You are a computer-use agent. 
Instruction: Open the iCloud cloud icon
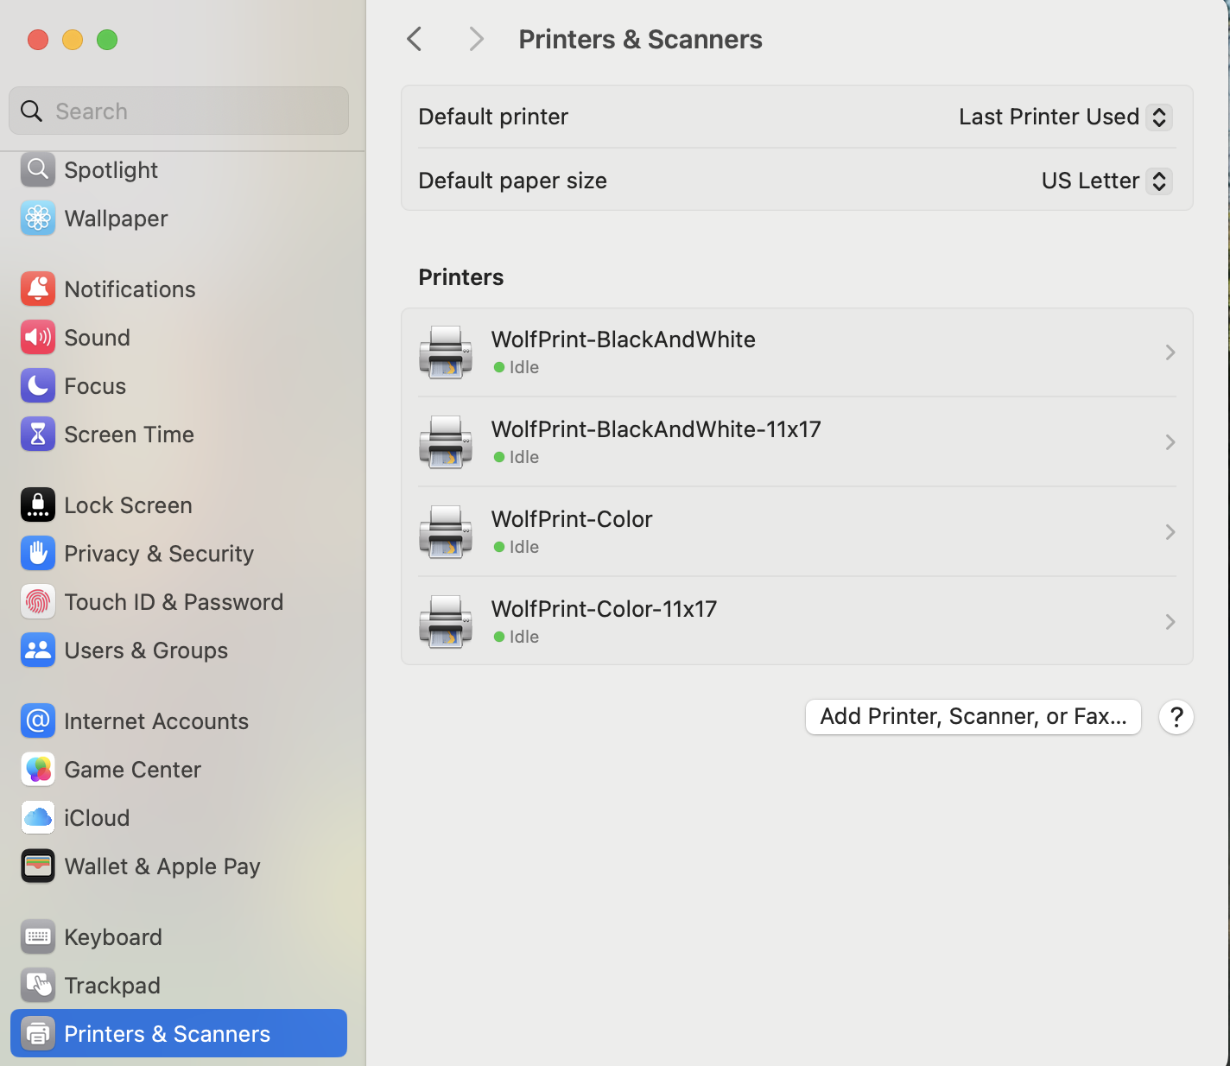(38, 818)
